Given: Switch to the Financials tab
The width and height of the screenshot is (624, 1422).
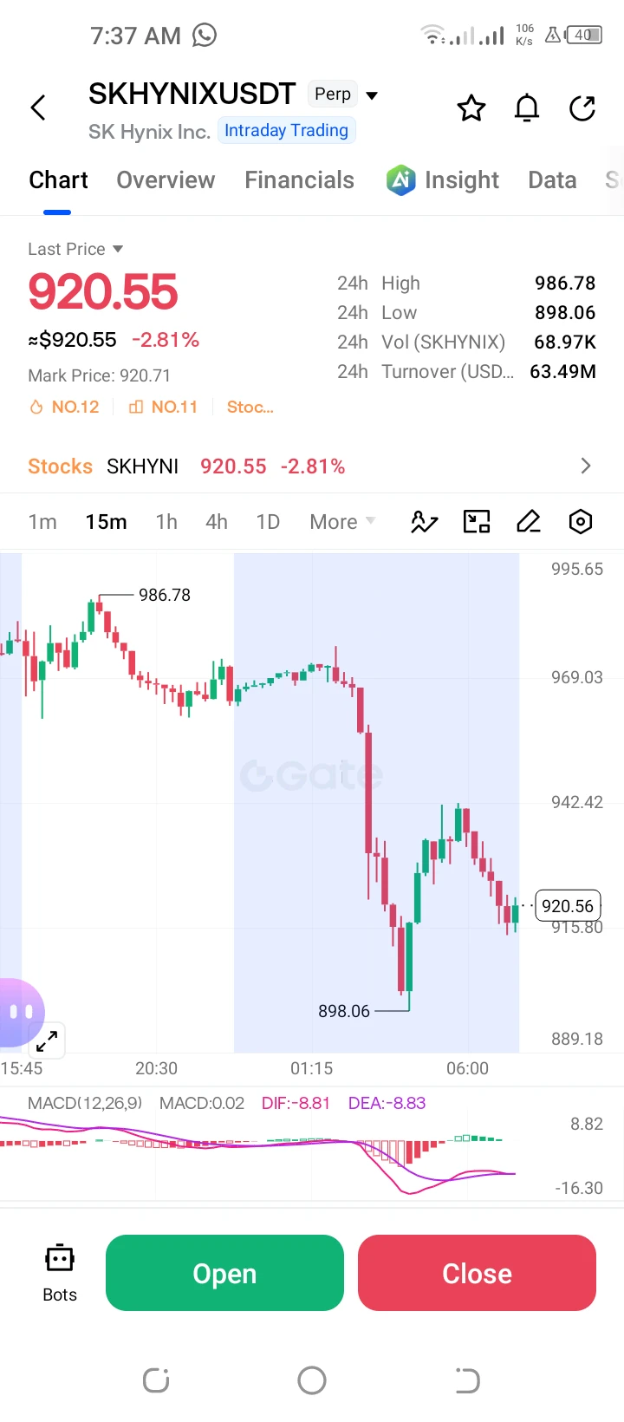Looking at the screenshot, I should click(299, 179).
